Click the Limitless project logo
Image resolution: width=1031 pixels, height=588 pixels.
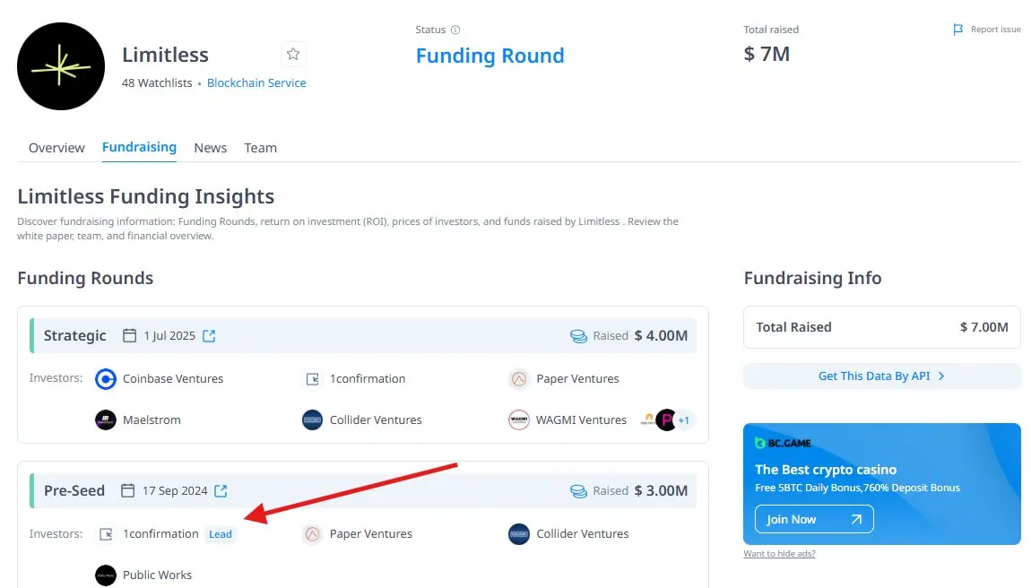click(60, 66)
